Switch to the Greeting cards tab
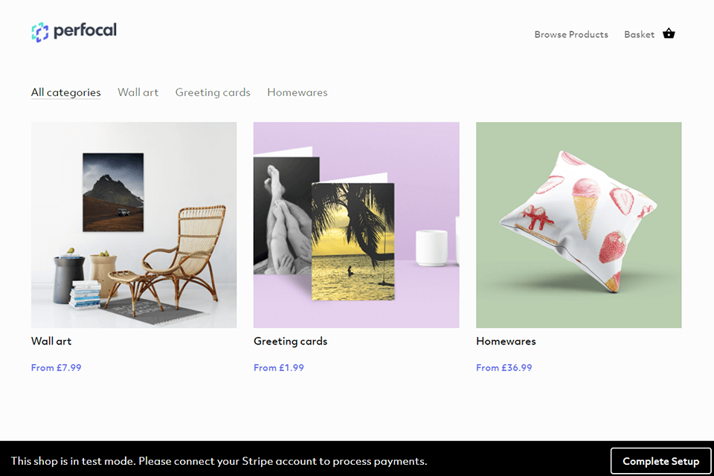 (x=213, y=92)
